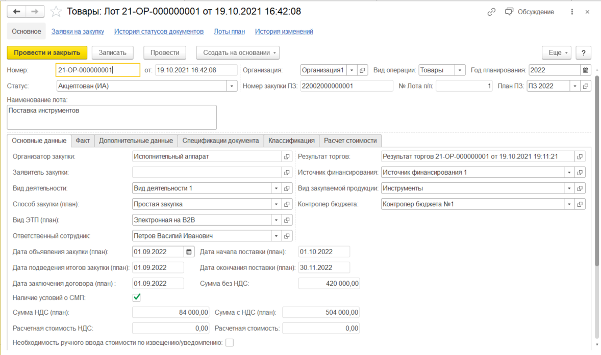601x355 pixels.
Task: Add document to favorites with star icon
Action: coord(57,11)
